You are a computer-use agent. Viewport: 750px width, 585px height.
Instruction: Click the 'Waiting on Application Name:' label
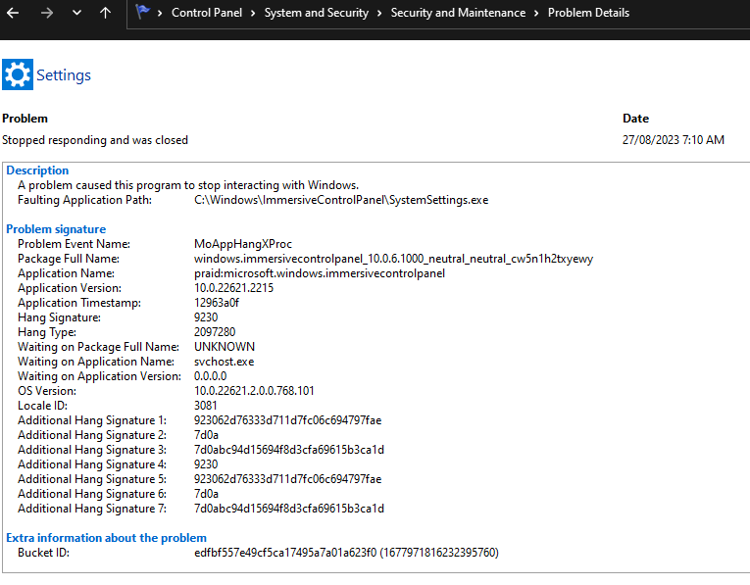click(x=96, y=362)
